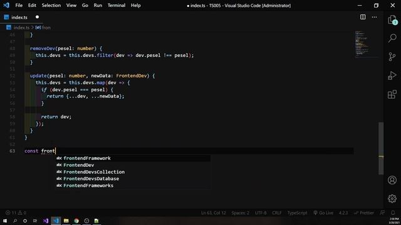Switch to blue VS Code in the taskbar

(56, 221)
